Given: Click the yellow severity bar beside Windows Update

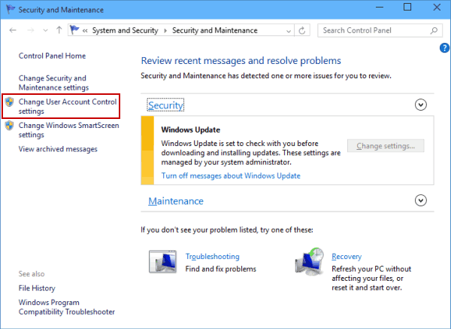Looking at the screenshot, I should [x=147, y=150].
